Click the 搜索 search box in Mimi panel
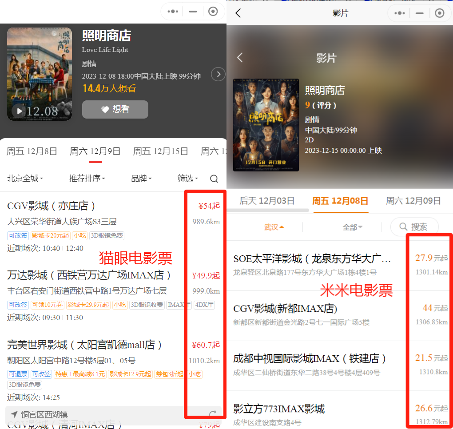This screenshot has width=453, height=429. [x=414, y=227]
